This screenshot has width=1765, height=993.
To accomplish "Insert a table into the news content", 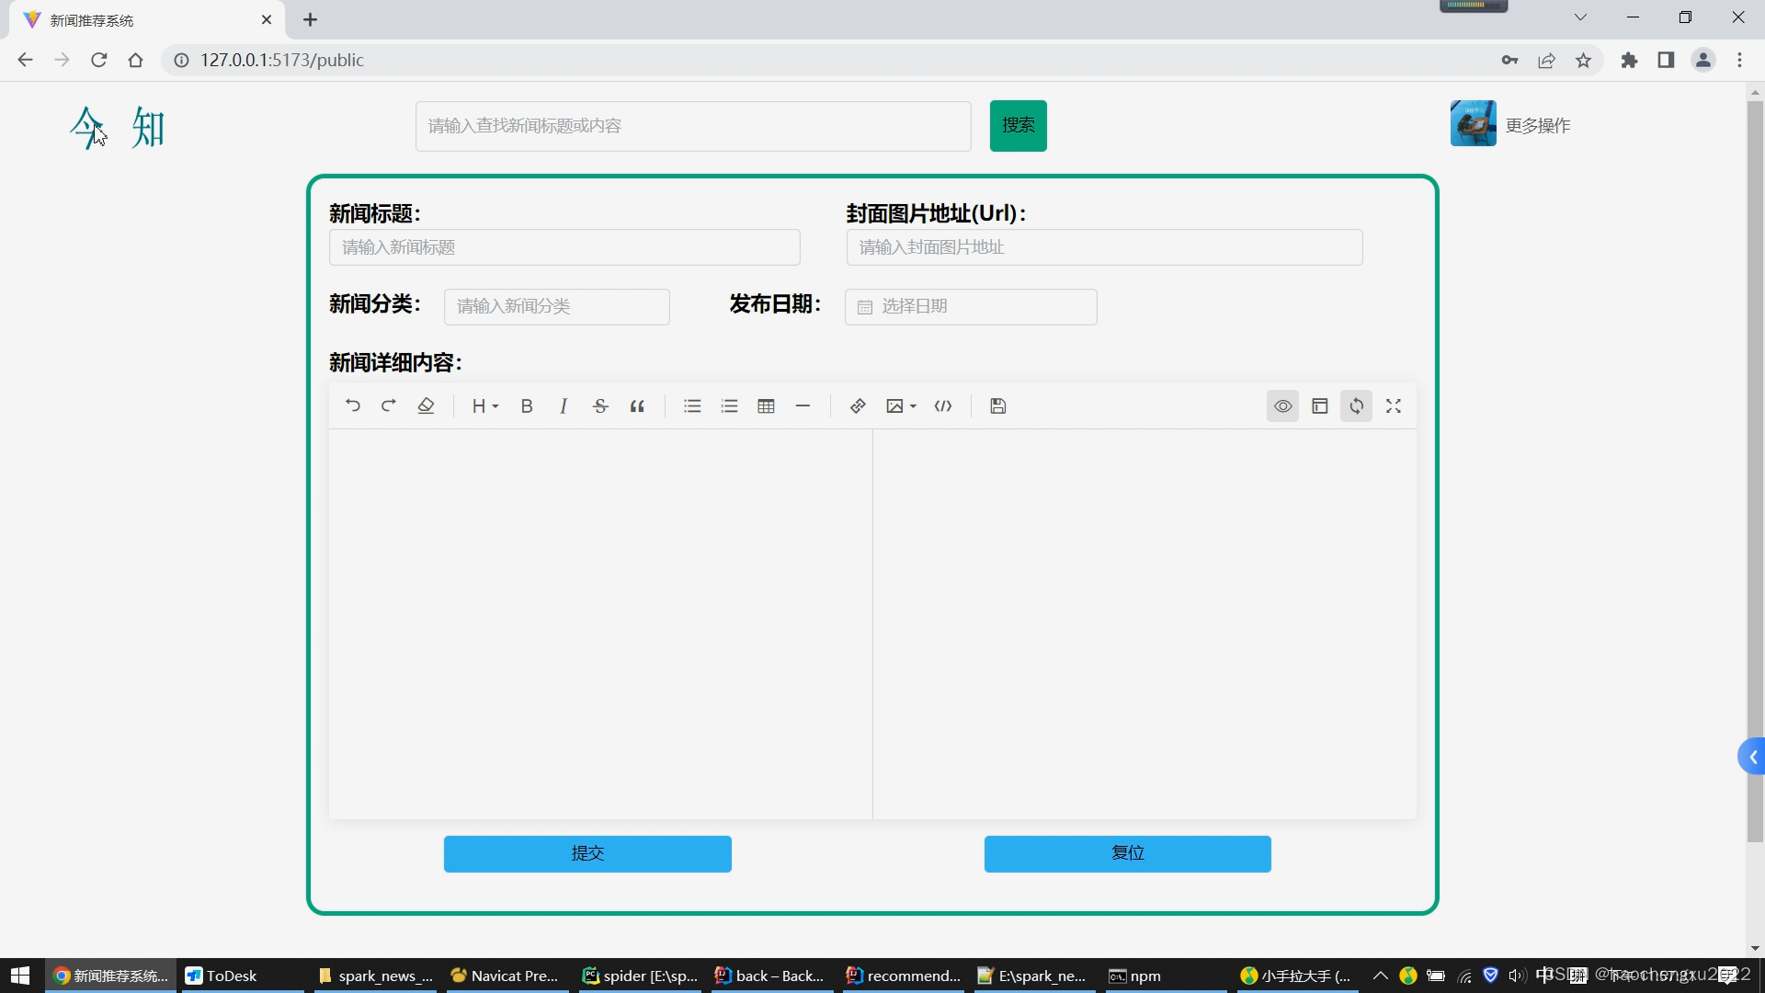I will click(x=766, y=405).
